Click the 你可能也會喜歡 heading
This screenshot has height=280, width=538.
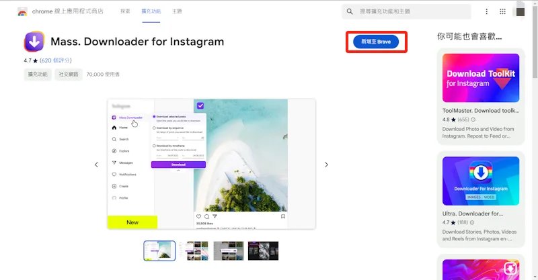click(469, 36)
